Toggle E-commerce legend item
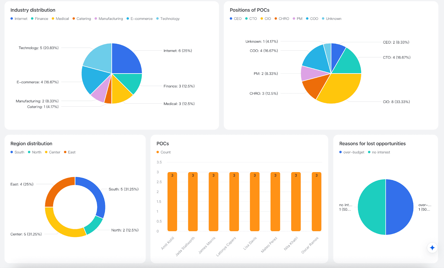Viewport: 444px width, 268px height. coord(139,19)
